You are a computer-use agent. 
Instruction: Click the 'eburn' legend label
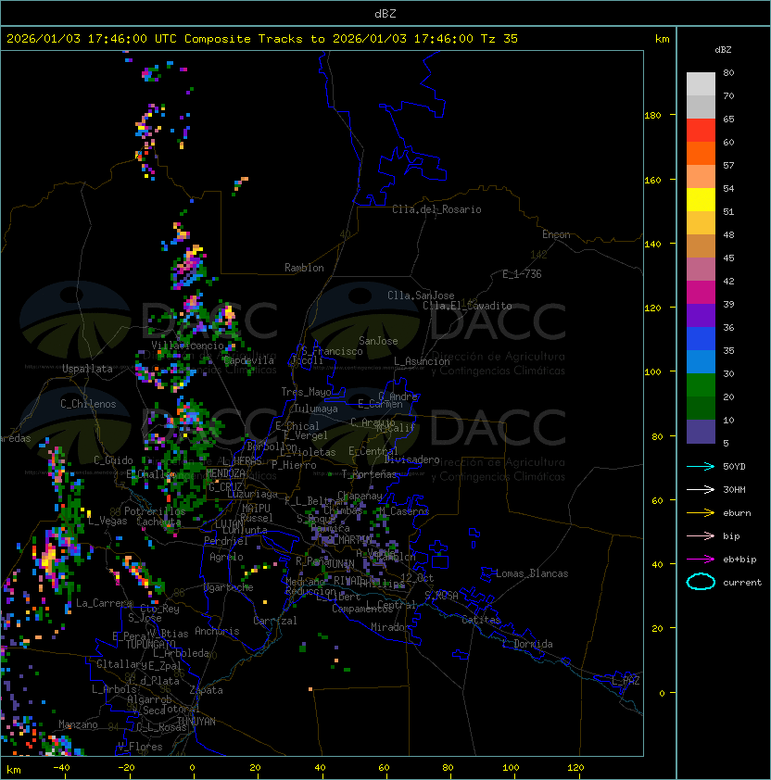tap(737, 513)
